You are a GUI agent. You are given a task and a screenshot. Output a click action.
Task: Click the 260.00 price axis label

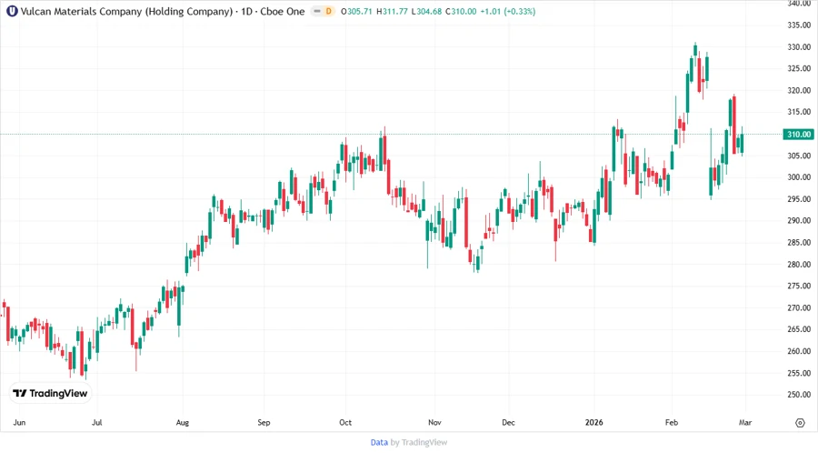tap(799, 351)
